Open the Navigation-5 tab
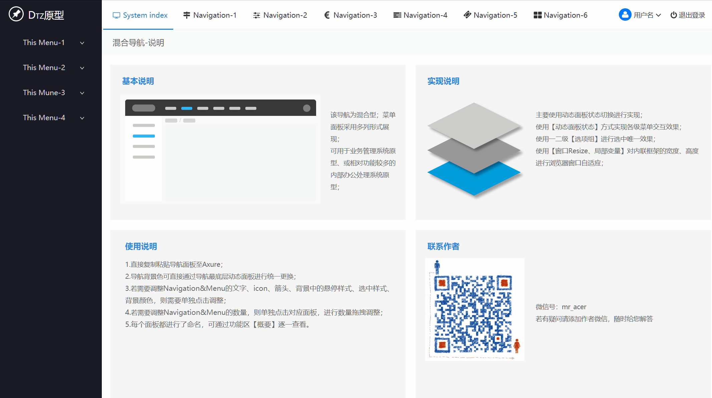This screenshot has height=398, width=712. click(490, 15)
